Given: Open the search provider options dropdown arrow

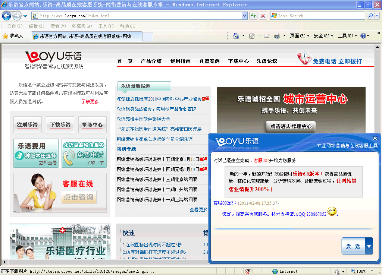Looking at the screenshot, I should point(377,16).
